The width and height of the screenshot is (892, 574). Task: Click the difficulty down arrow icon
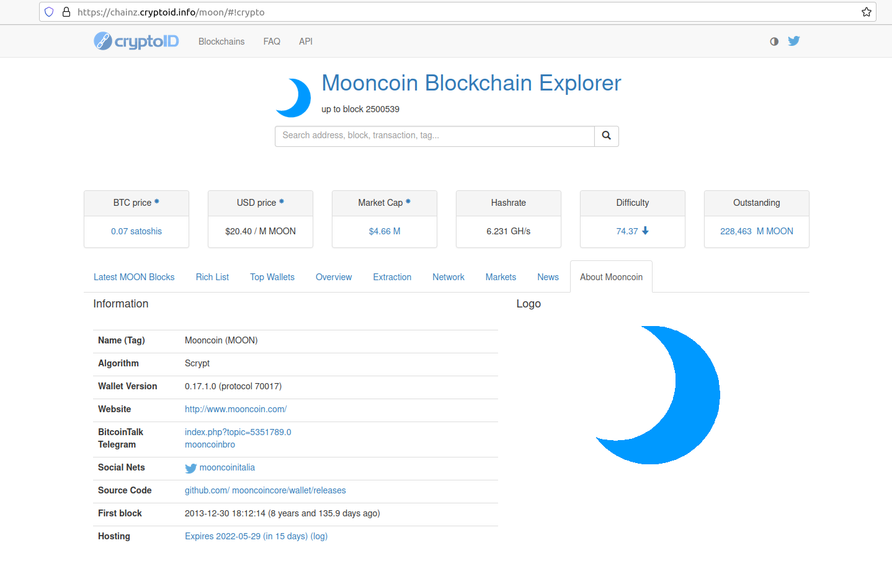click(645, 231)
